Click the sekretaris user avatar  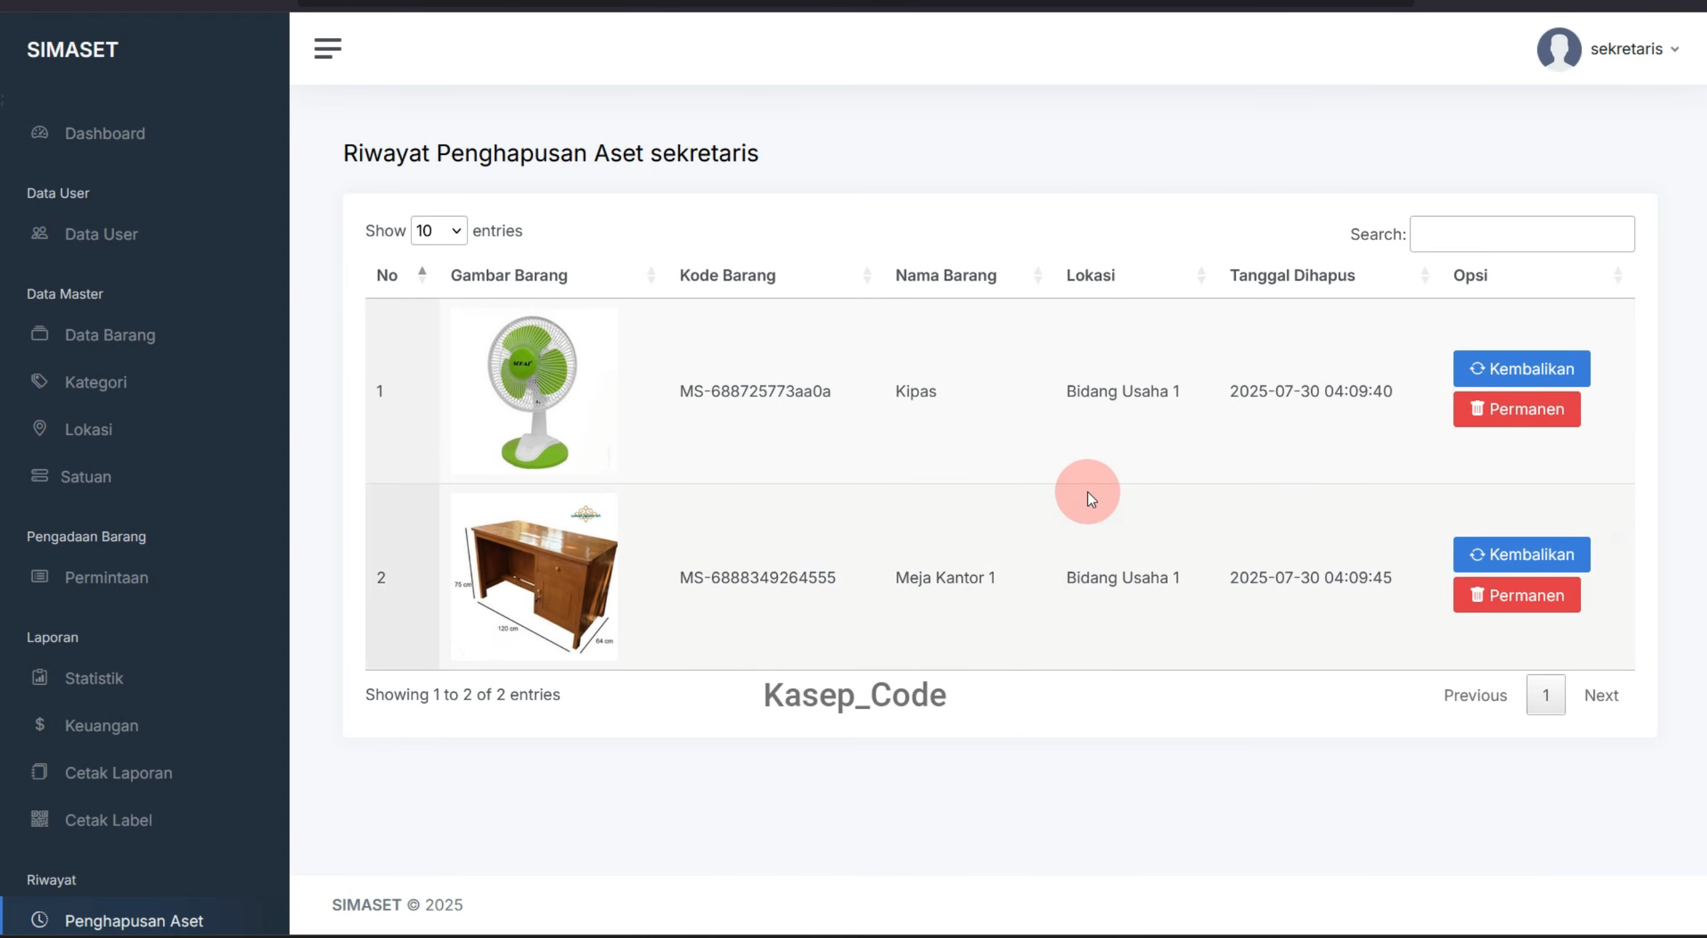(x=1559, y=49)
